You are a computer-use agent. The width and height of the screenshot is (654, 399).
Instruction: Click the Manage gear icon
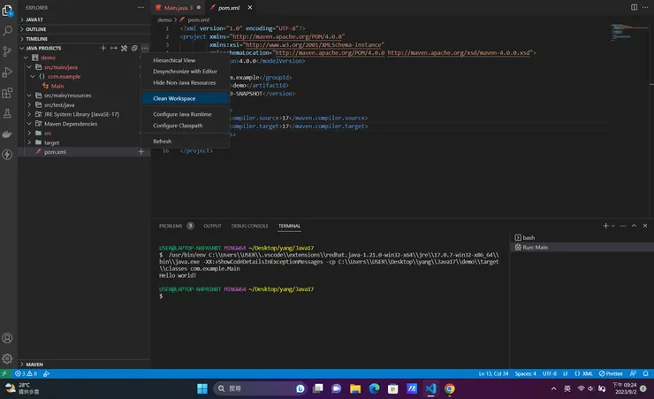(8, 358)
